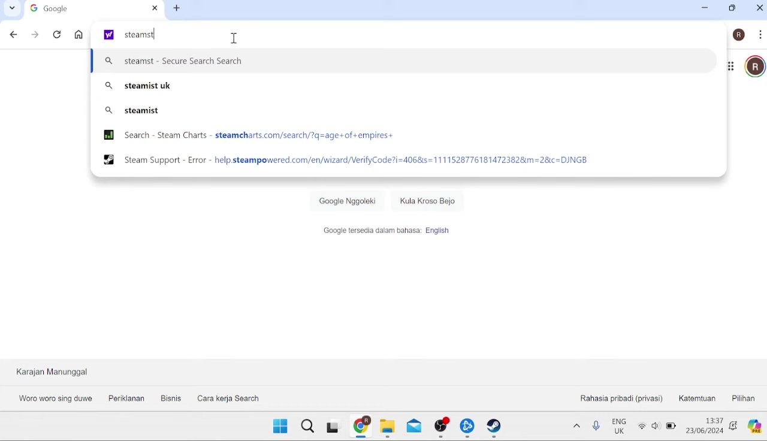Click the browser back arrow
767x441 pixels.
tap(13, 35)
